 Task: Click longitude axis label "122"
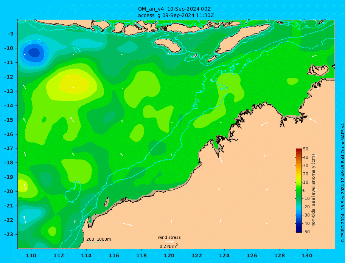point(197,255)
